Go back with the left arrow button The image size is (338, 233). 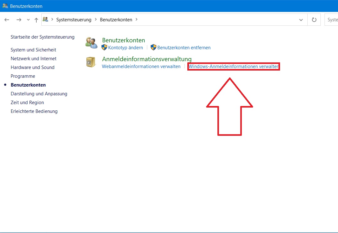click(7, 20)
